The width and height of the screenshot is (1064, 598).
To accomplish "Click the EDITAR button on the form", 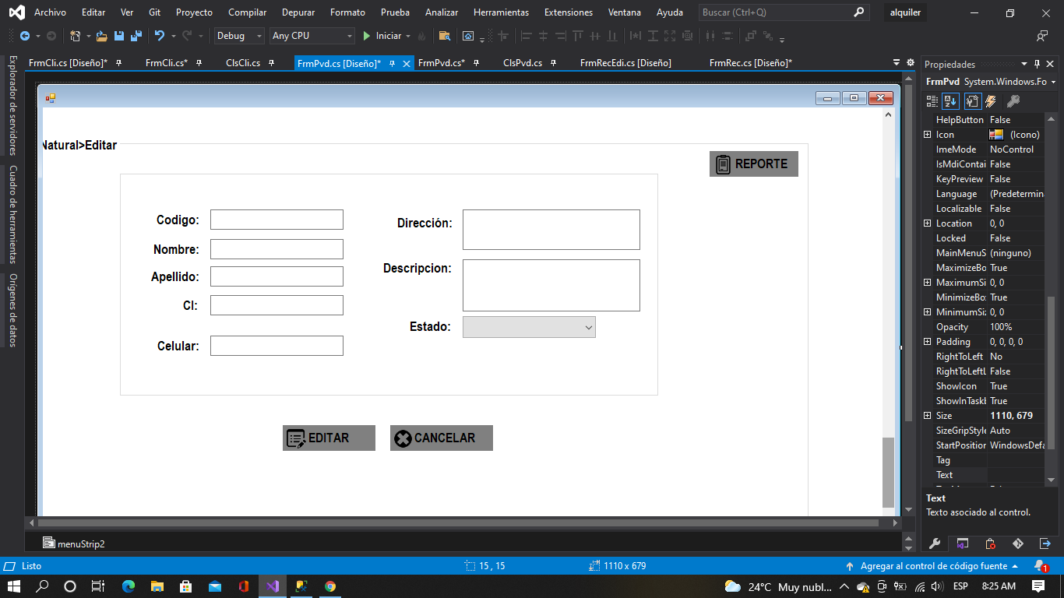I will point(329,438).
